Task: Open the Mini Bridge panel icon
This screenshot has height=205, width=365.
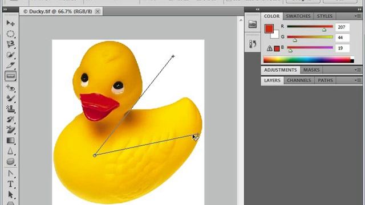Action: [252, 24]
